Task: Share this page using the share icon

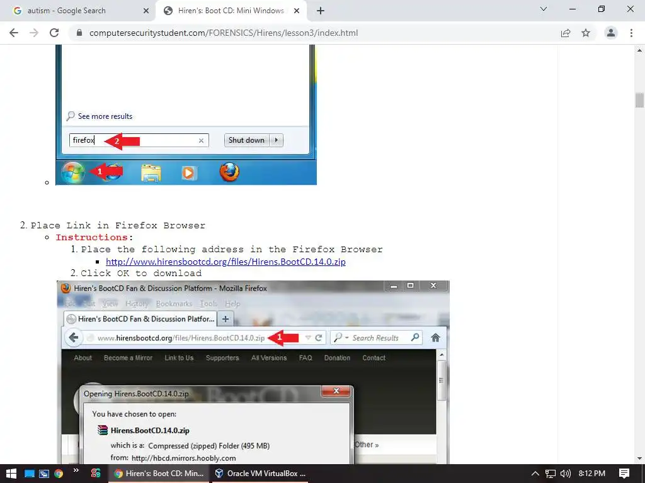Action: [x=566, y=33]
